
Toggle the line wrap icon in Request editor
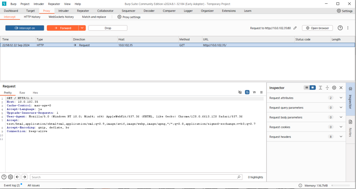click(x=247, y=92)
